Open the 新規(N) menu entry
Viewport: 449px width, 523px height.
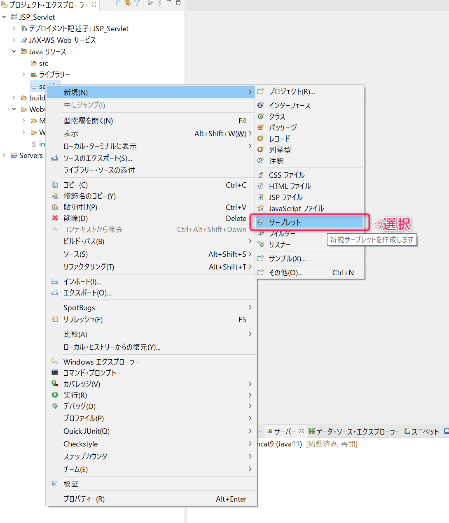(x=151, y=92)
